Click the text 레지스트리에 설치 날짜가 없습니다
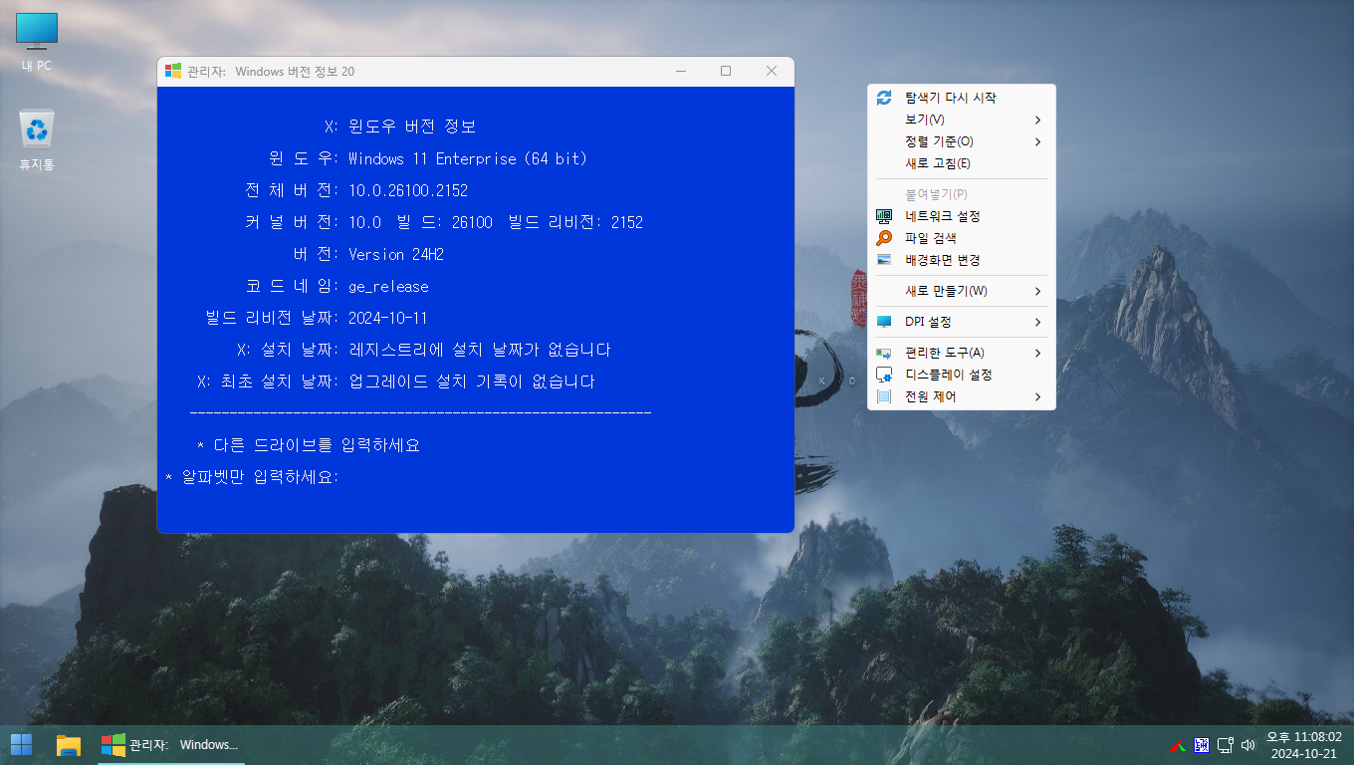 (480, 350)
